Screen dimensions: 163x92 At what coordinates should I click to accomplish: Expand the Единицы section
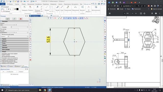point(14,47)
